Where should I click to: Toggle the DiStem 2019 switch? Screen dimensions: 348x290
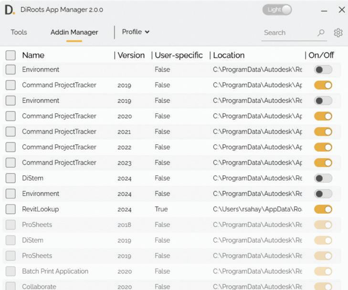pos(323,240)
